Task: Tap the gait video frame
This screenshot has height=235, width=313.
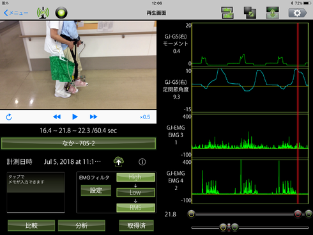Action: (x=78, y=65)
